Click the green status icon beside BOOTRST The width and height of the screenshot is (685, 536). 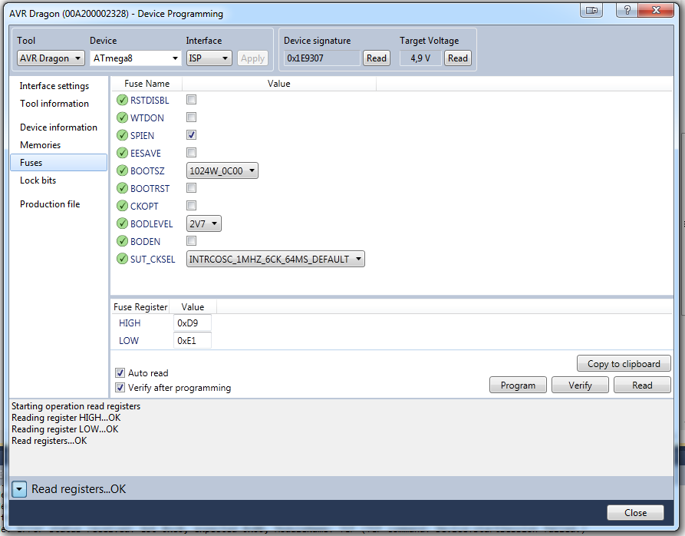(122, 188)
